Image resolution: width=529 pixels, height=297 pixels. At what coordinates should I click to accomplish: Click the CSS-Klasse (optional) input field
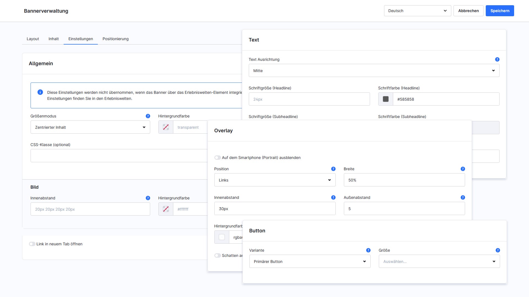click(119, 156)
